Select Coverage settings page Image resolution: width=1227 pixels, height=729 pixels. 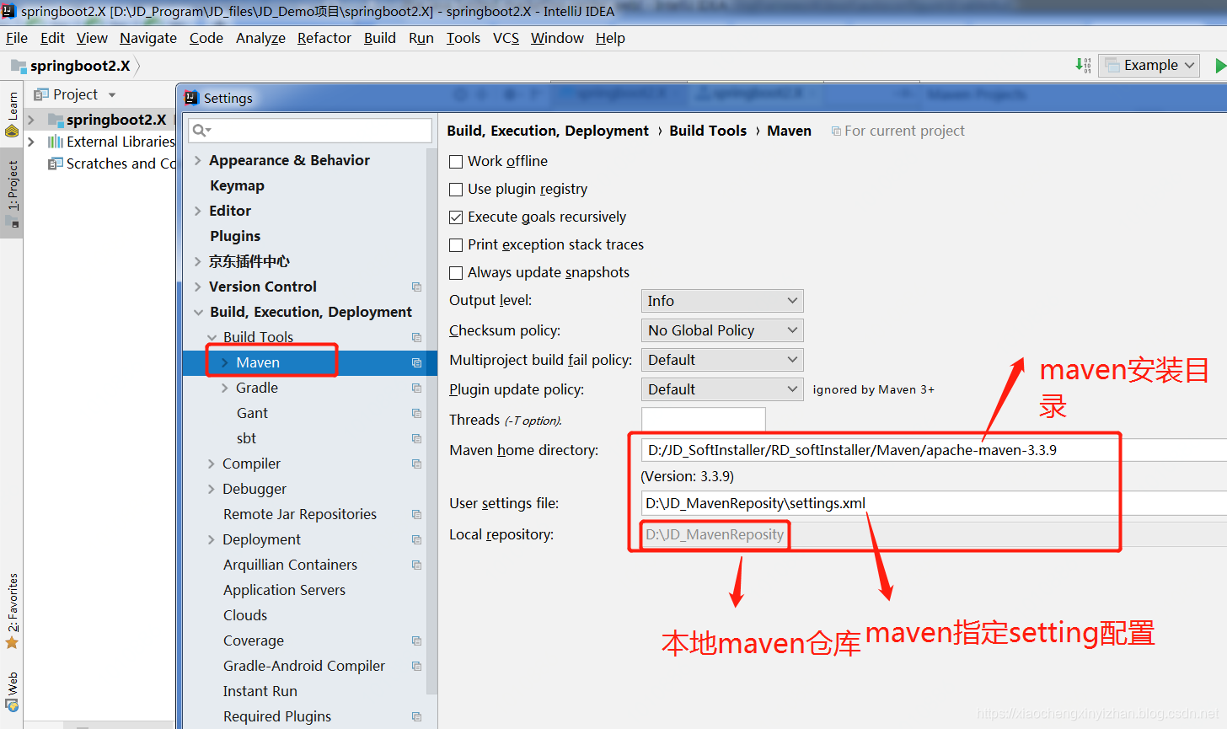point(254,641)
